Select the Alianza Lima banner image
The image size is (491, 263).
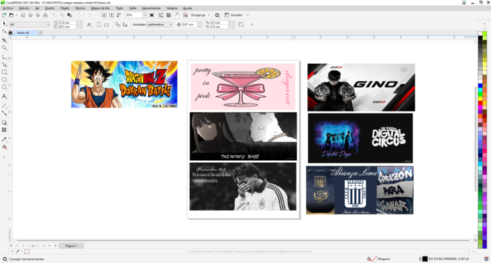coord(360,190)
